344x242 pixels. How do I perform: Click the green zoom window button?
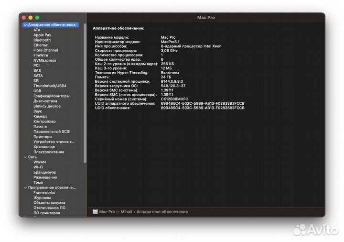point(37,18)
